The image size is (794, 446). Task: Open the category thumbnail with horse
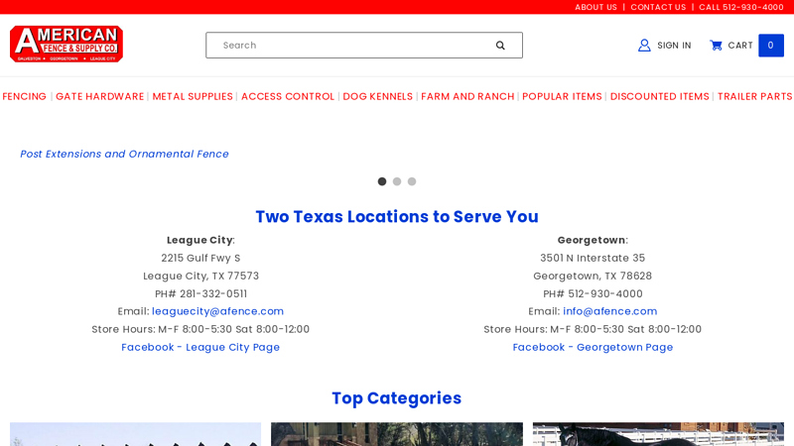(x=658, y=434)
